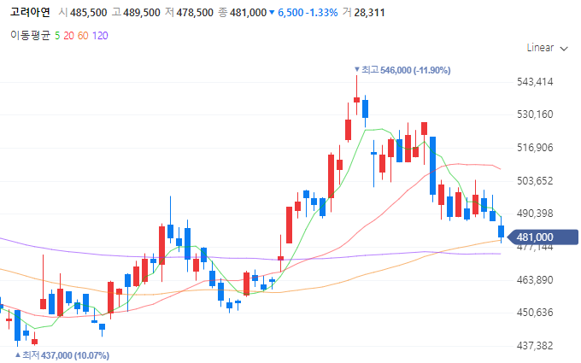This screenshot has height=363, width=581.
Task: Click the 고려아연 stock name
Action: pos(30,13)
